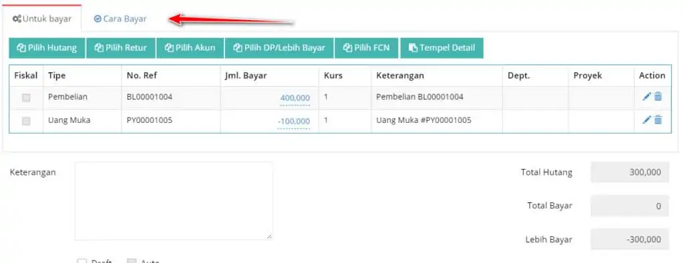Click the Kurs column header

point(345,75)
